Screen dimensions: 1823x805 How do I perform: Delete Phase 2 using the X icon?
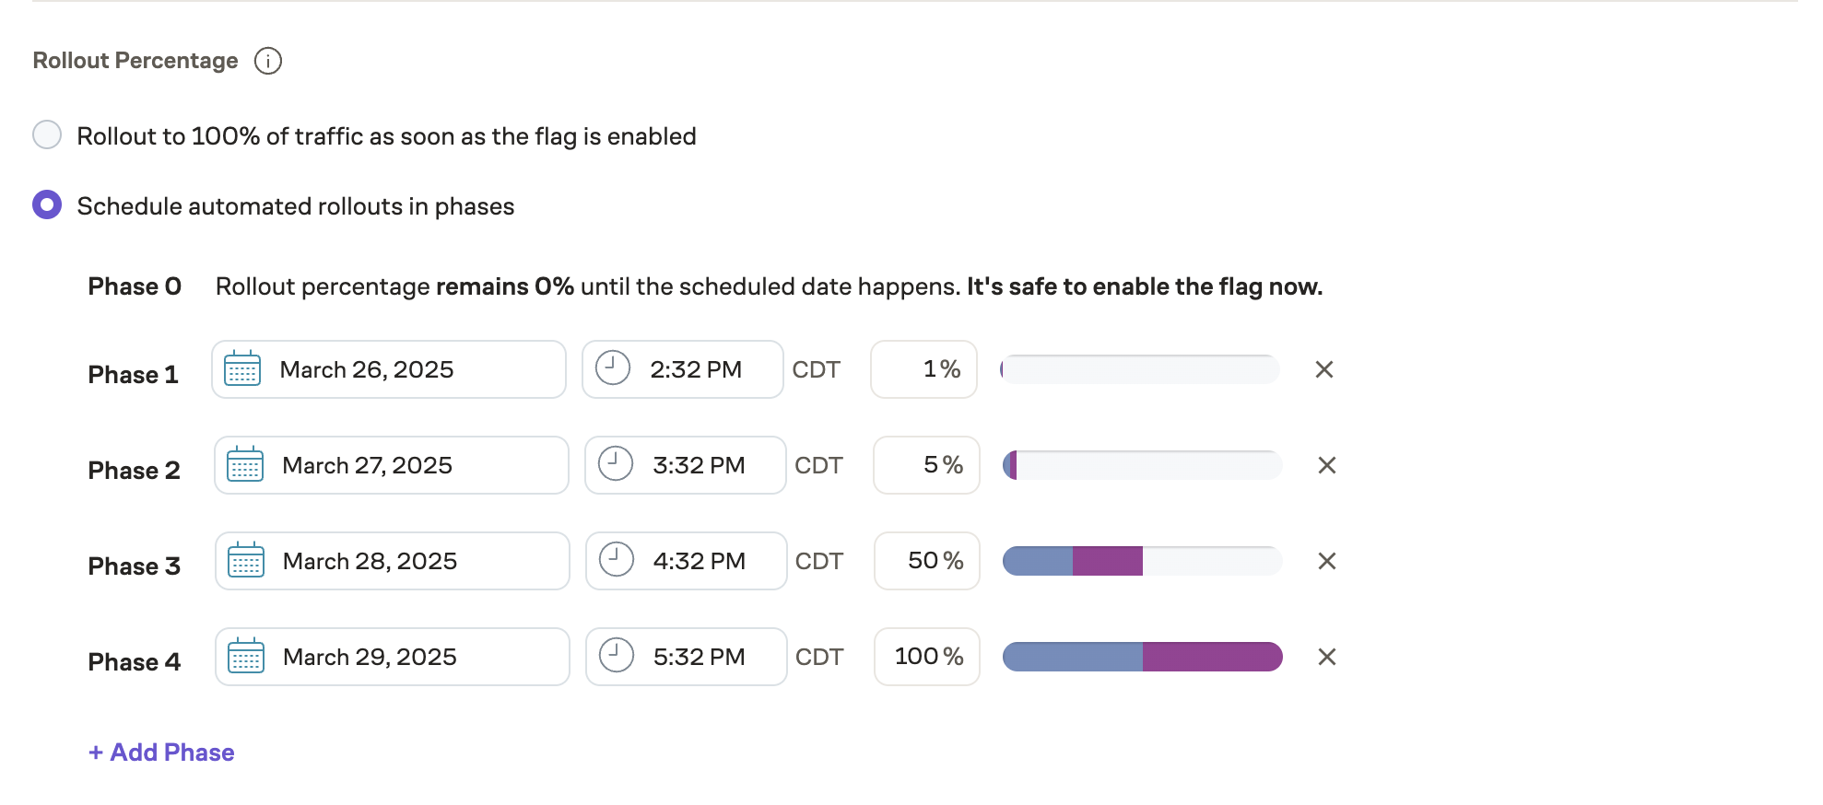click(x=1327, y=465)
